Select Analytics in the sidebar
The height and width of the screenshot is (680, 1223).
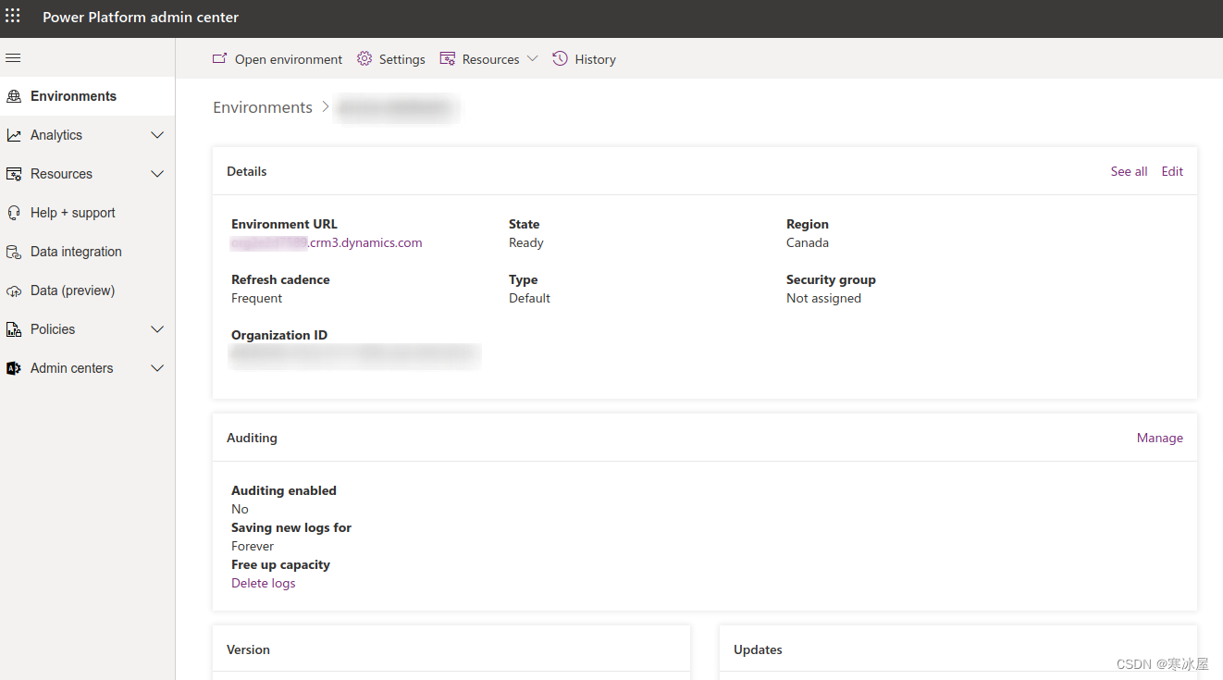[x=87, y=135]
